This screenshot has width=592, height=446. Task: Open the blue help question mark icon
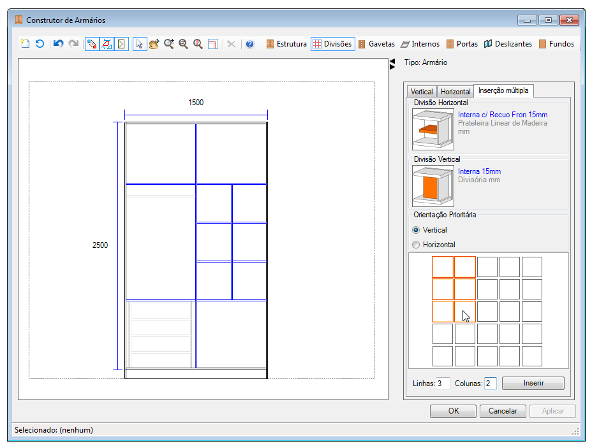coord(249,44)
